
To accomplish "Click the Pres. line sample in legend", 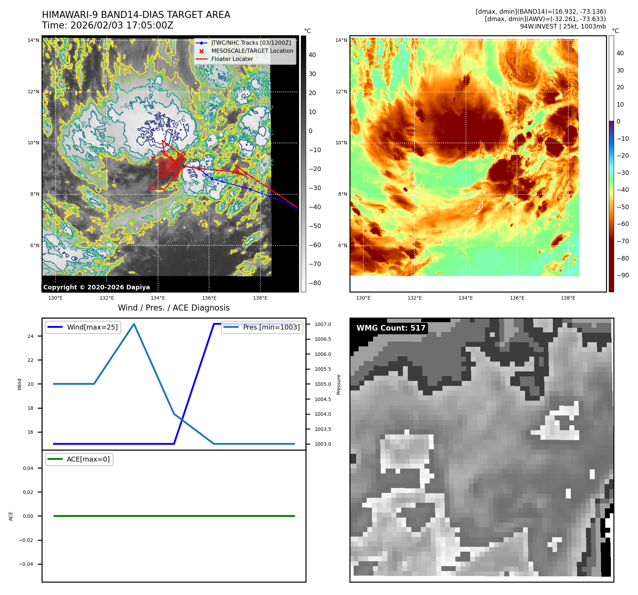I will [x=231, y=327].
